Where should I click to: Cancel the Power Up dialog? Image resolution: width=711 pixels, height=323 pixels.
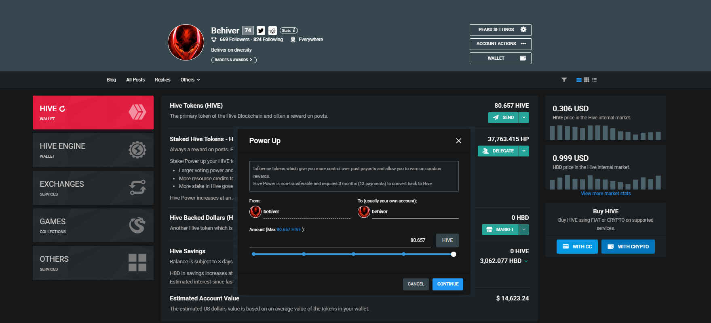[416, 284]
